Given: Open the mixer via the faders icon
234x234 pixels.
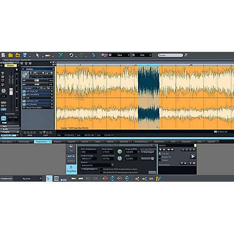Looking at the screenshot, I should [56, 179].
